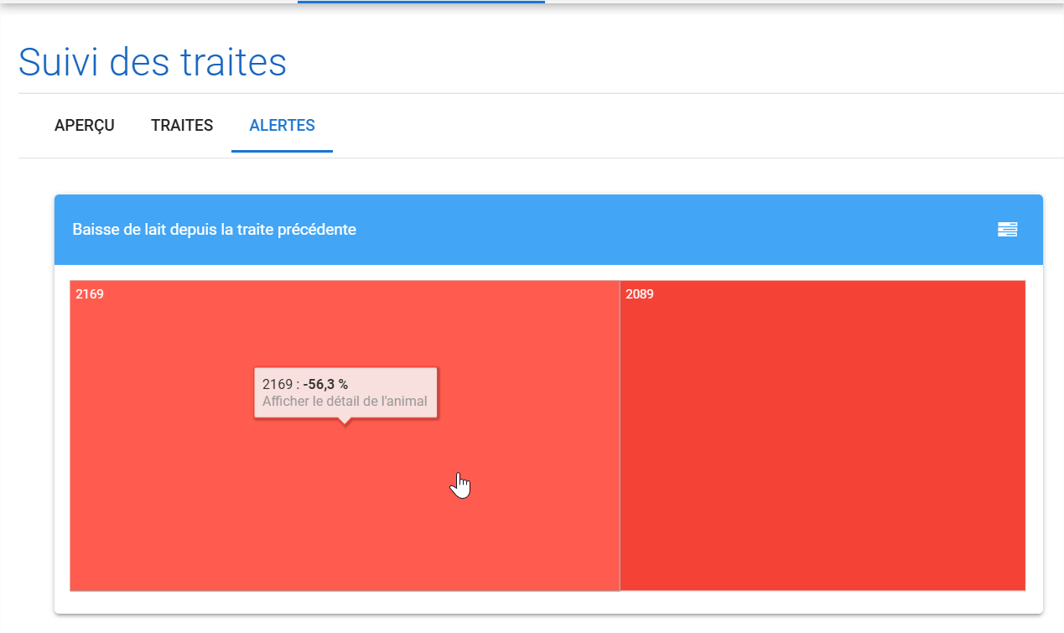Click the border between 2169 and 2089 tiles
Screen dimensions: 1064x633
click(x=620, y=435)
